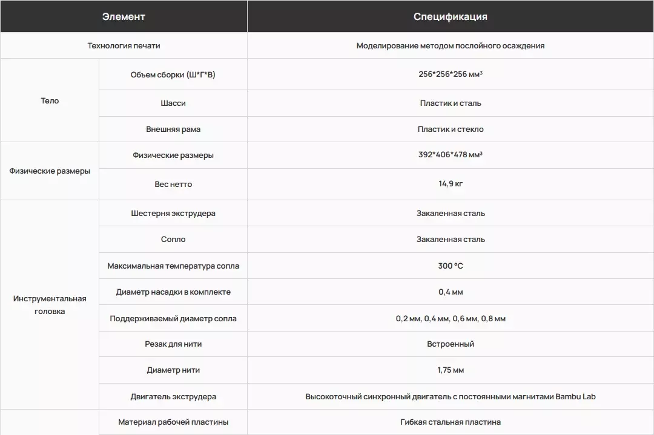Click the Гибкая стальная пластина value
Viewport: 654px width, 435px height.
tap(451, 422)
